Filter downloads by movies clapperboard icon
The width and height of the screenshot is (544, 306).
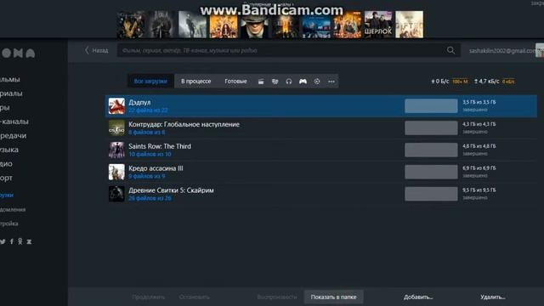click(x=261, y=82)
